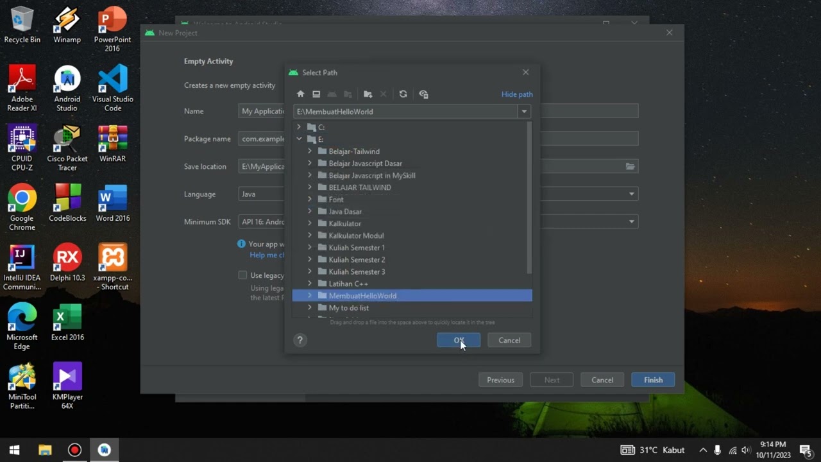
Task: Open Adobe Reader XI shortcut
Action: [22, 89]
